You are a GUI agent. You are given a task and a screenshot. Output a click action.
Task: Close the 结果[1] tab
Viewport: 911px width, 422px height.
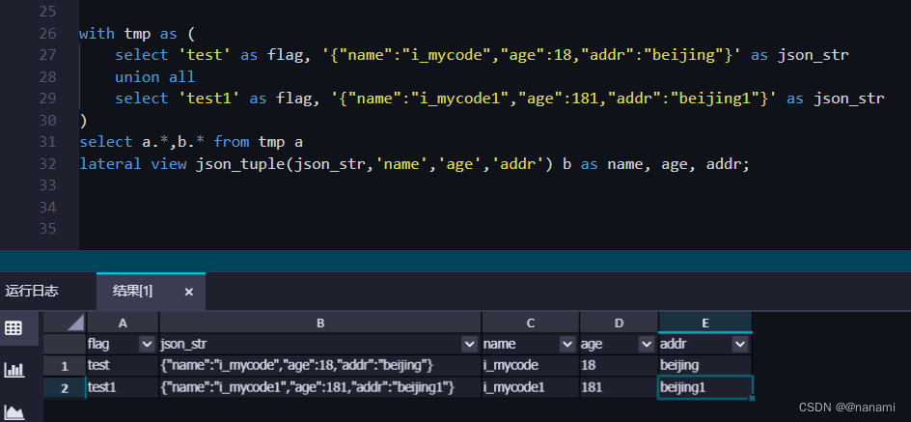(x=188, y=292)
